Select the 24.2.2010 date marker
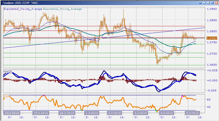219x121 pixels. (x=12, y=113)
